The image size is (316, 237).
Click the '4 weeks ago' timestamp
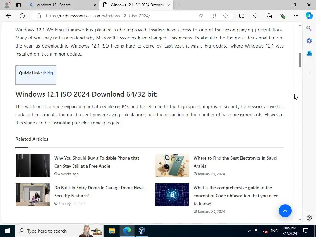tap(68, 174)
